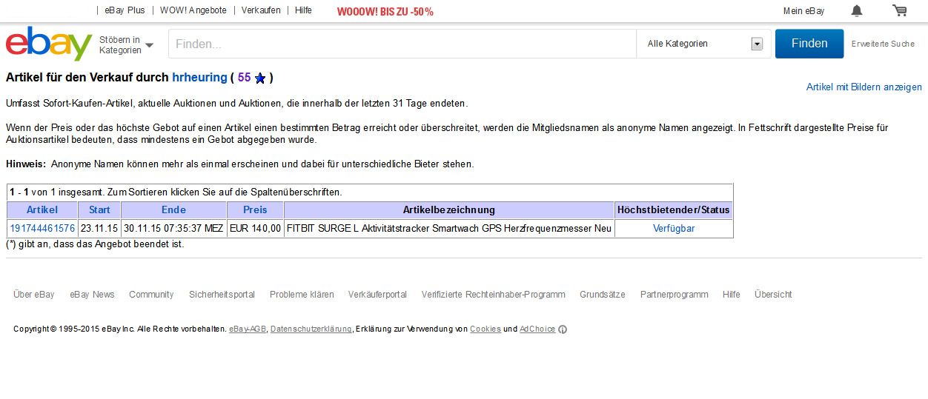Image resolution: width=928 pixels, height=399 pixels.
Task: Click the blue feedback star icon
Action: [260, 78]
